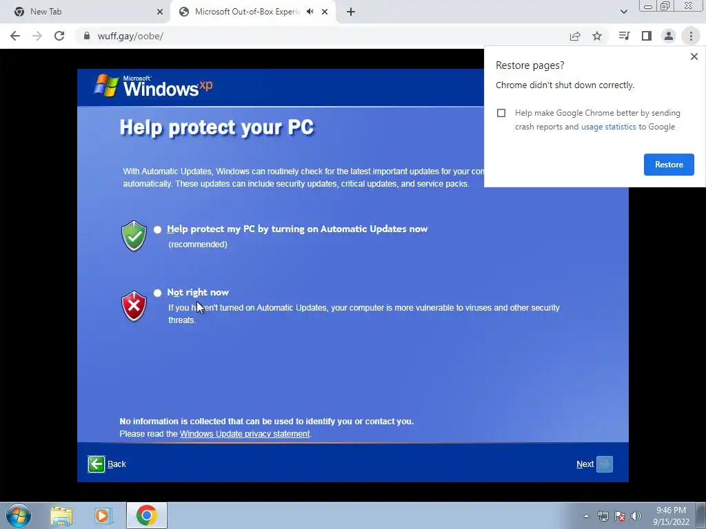Open the Windows Update privacy statement link

click(x=245, y=434)
